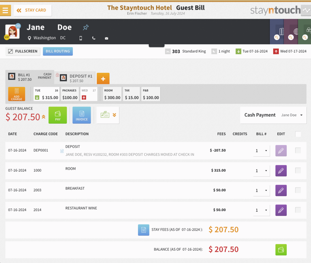Open bill number dropdown for Room row

coord(261,171)
